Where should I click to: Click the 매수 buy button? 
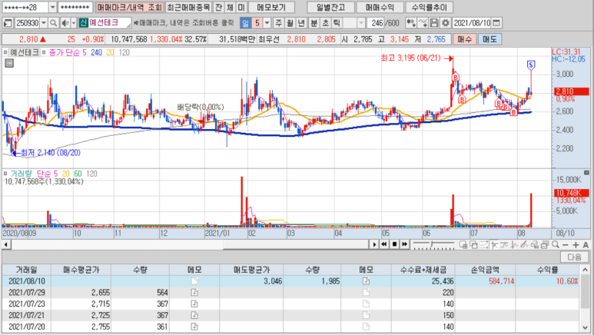click(x=464, y=39)
